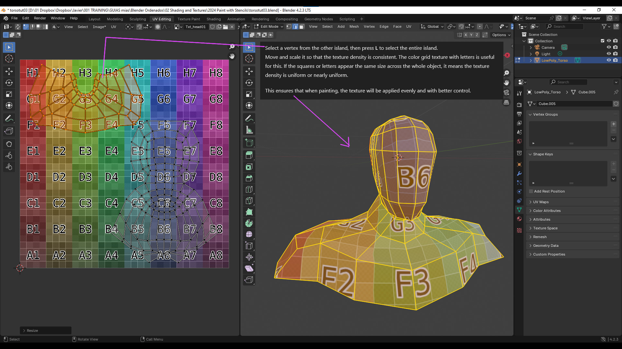
Task: Pick the UV editor Annotate tool
Action: pyautogui.click(x=9, y=119)
